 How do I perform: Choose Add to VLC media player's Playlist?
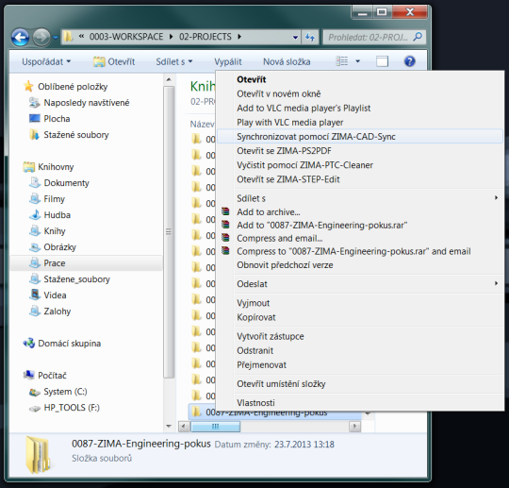point(360,108)
